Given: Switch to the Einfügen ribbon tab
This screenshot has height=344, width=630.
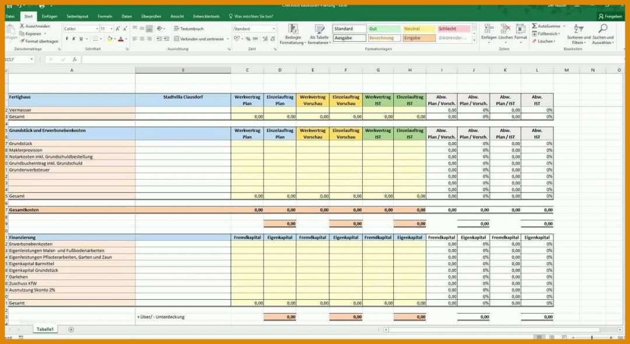Looking at the screenshot, I should (50, 16).
